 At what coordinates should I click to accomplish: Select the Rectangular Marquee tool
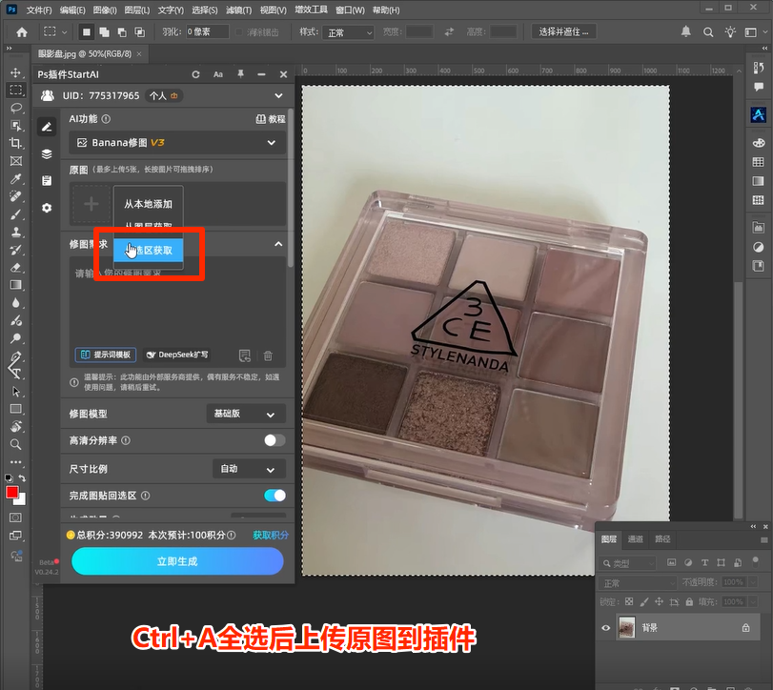(x=16, y=90)
